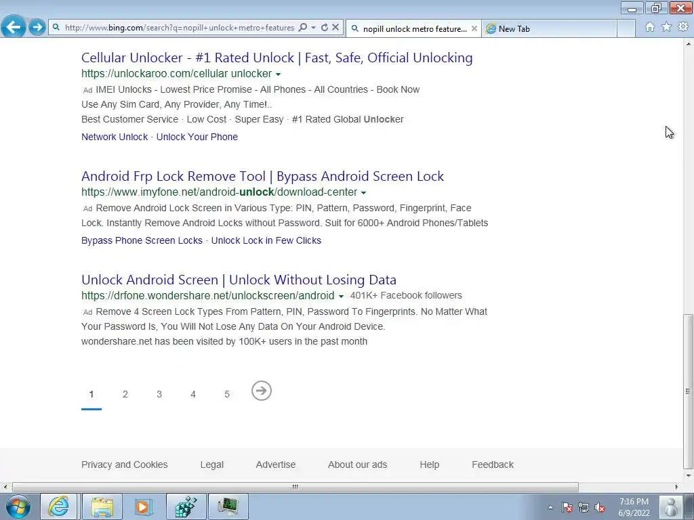Viewport: 694px width, 520px height.
Task: Open Windows Explorer folder taskbar icon
Action: (102, 506)
